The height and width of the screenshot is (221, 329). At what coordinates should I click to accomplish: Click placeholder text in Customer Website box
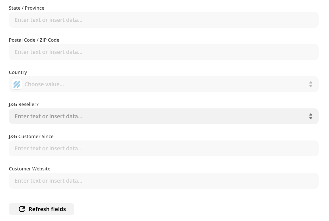(x=48, y=181)
